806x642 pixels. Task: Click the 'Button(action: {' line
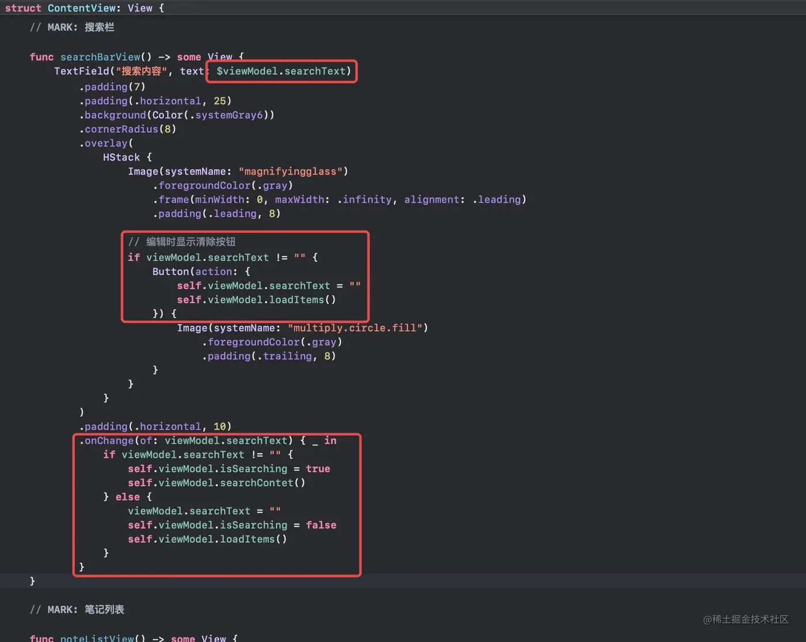(x=201, y=271)
